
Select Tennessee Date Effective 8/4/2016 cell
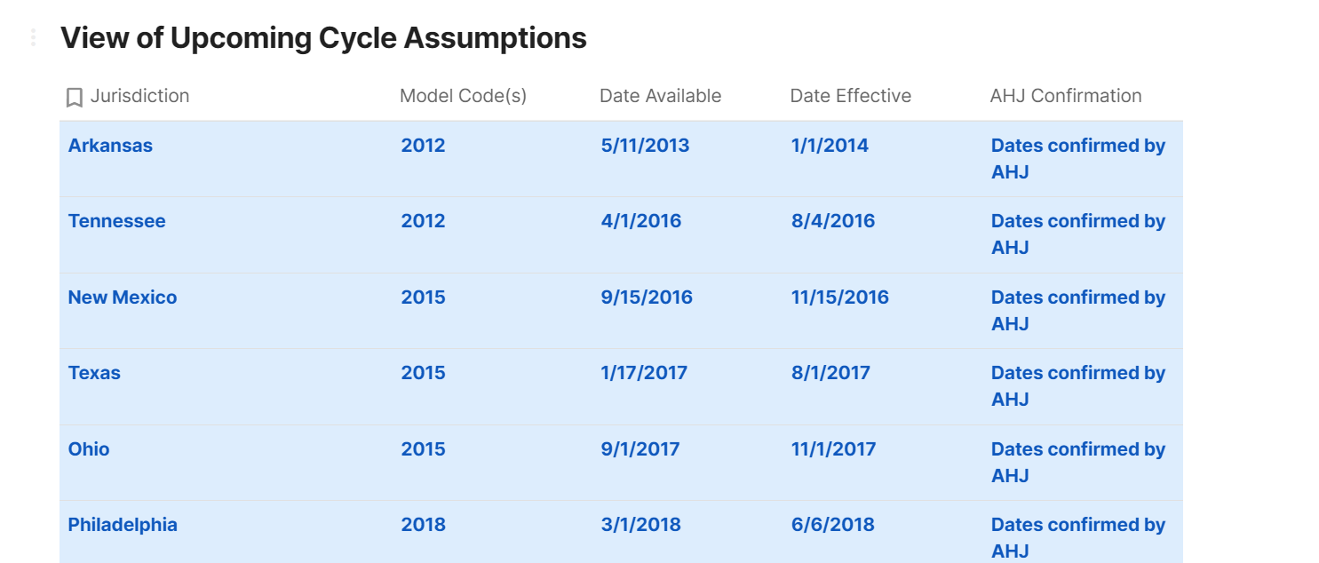click(x=832, y=221)
